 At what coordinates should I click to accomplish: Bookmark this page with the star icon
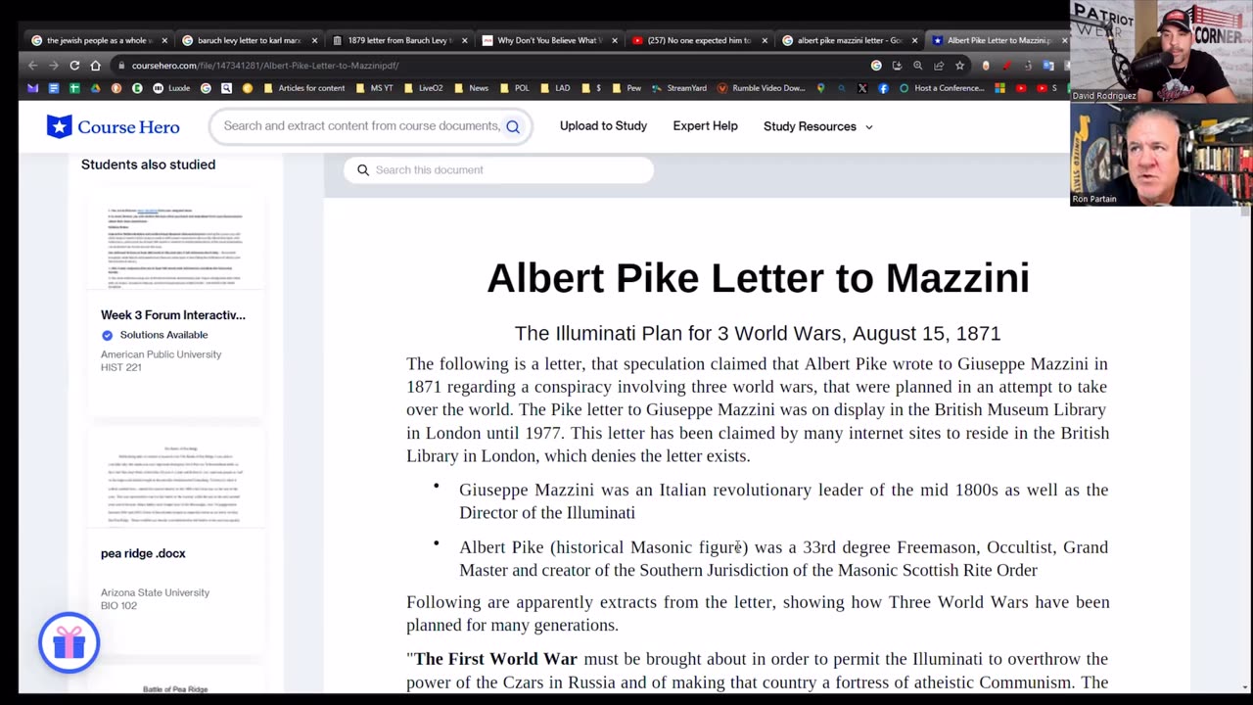[959, 66]
